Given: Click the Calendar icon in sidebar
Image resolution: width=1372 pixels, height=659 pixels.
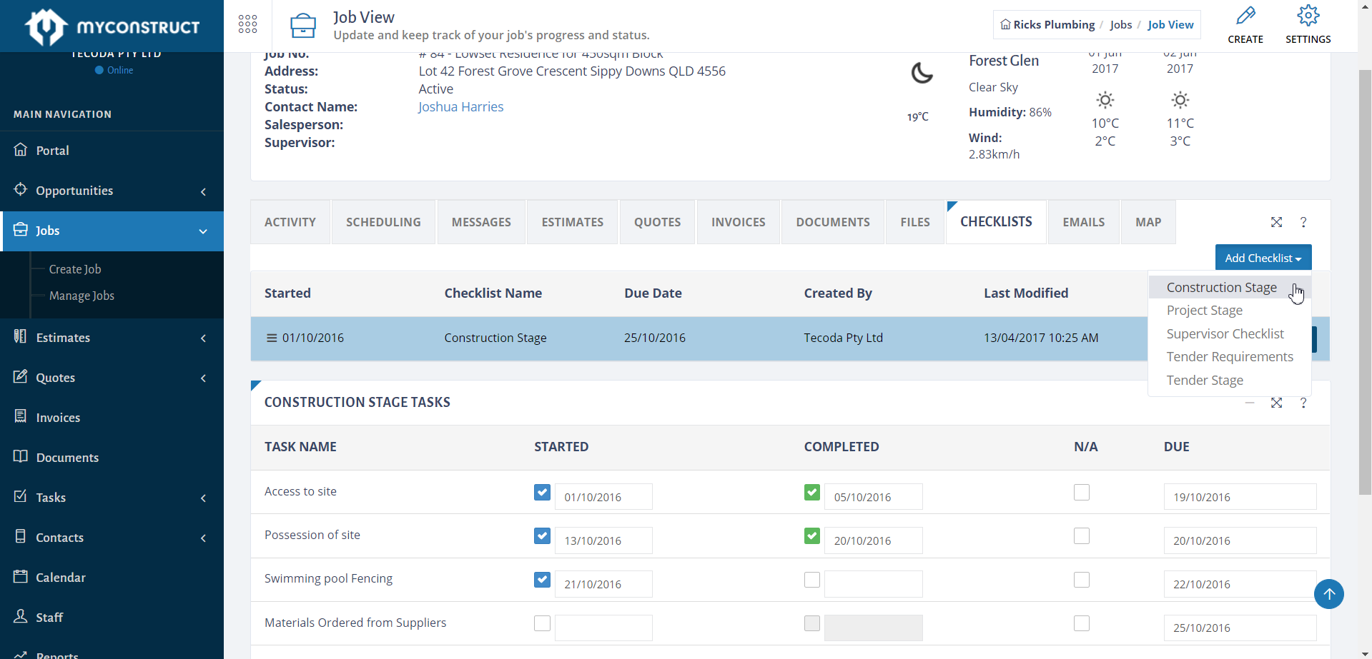Looking at the screenshot, I should (x=21, y=577).
